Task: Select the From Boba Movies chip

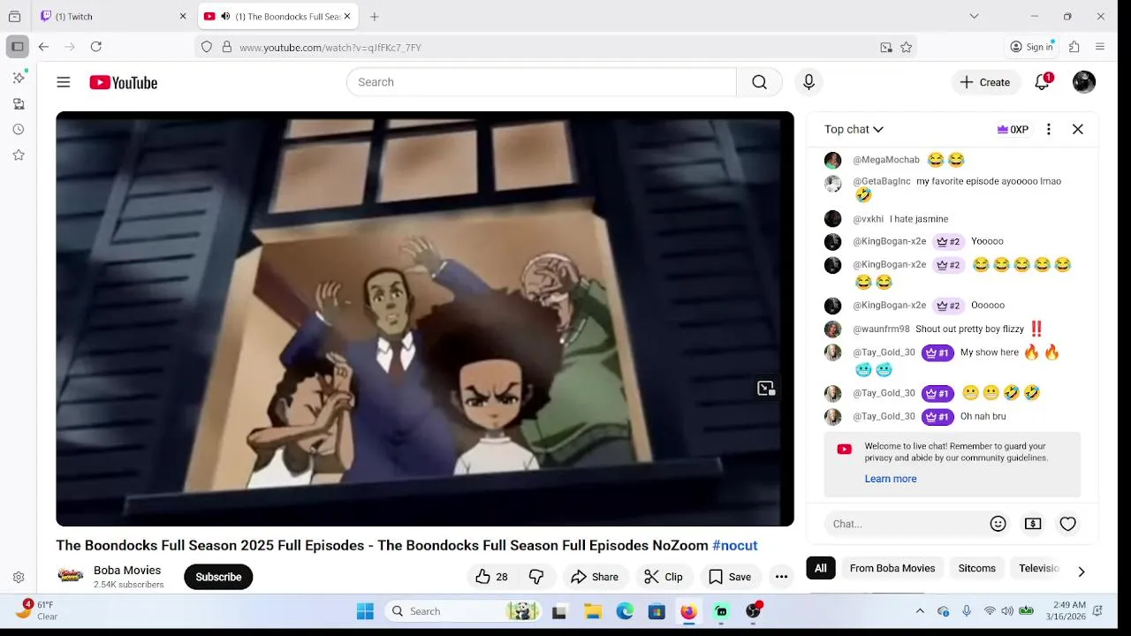Action: (892, 568)
